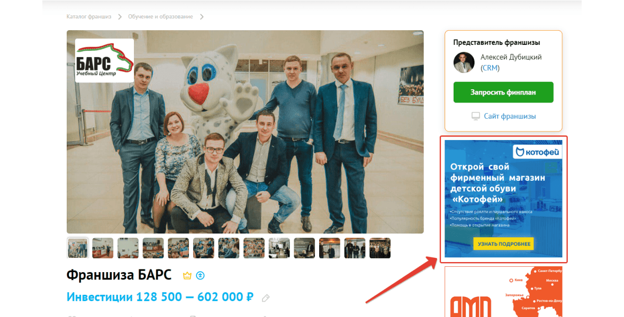The image size is (624, 317).
Task: Click the Котофей shoe store banner headline
Action: (x=498, y=183)
